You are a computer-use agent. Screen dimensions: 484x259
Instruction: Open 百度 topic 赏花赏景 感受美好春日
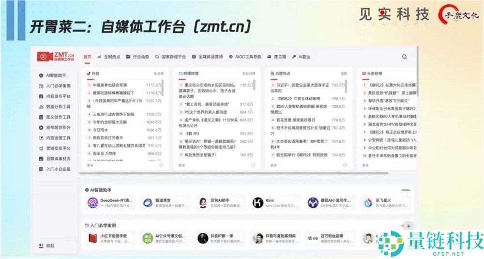pos(295,120)
